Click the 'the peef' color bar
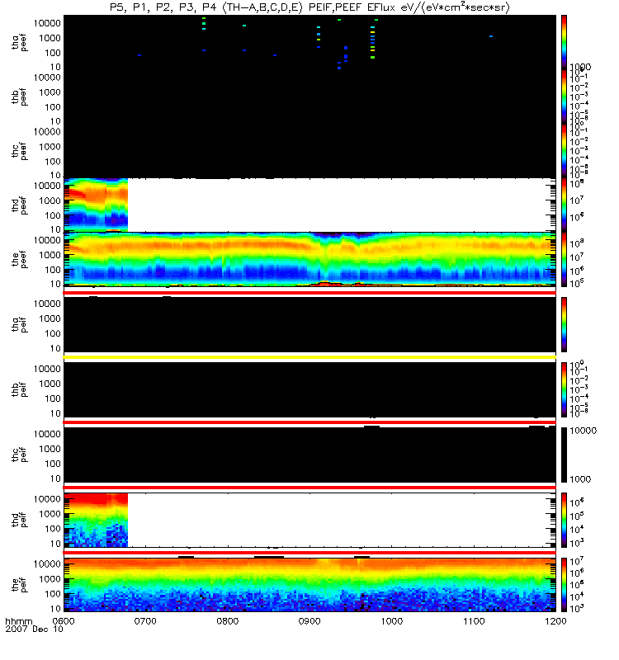 [565, 259]
